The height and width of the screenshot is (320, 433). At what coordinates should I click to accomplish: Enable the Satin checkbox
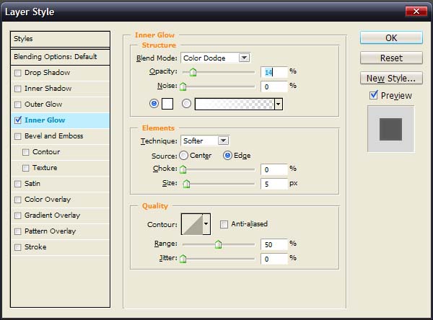pyautogui.click(x=17, y=184)
